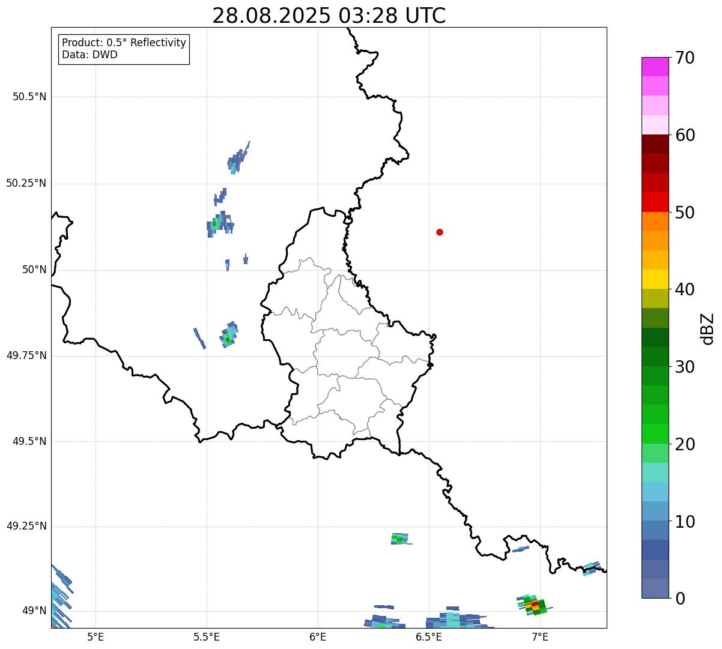Click the 50.5°N latitude tick label

click(29, 97)
